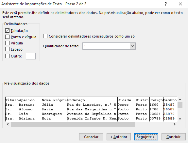Enable the Espaço delimiter checkbox

7,49
